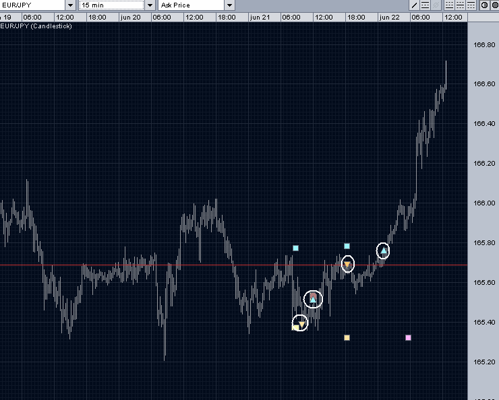Select the pink square marker near 165.30
This screenshot has height=400, width=499.
408,337
